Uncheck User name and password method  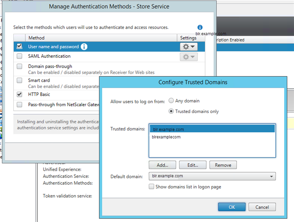(20, 46)
